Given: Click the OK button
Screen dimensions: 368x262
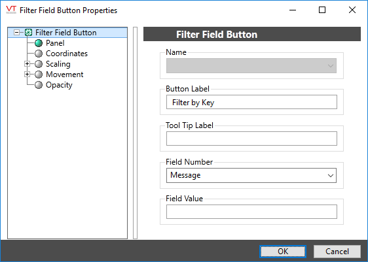Looking at the screenshot, I should click(283, 252).
